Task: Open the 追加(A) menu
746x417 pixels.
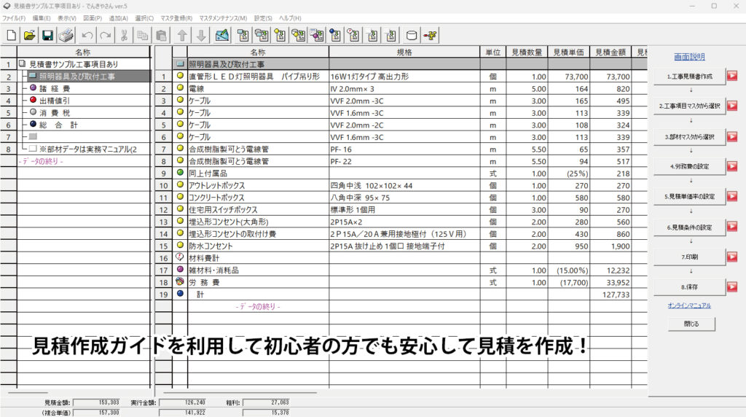Action: (119, 18)
